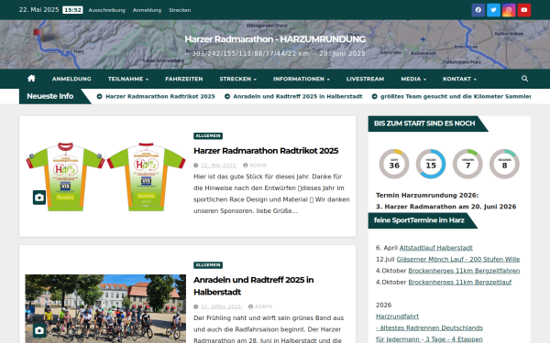Click arrow icon before Anradeln ticker item

[x=227, y=96]
